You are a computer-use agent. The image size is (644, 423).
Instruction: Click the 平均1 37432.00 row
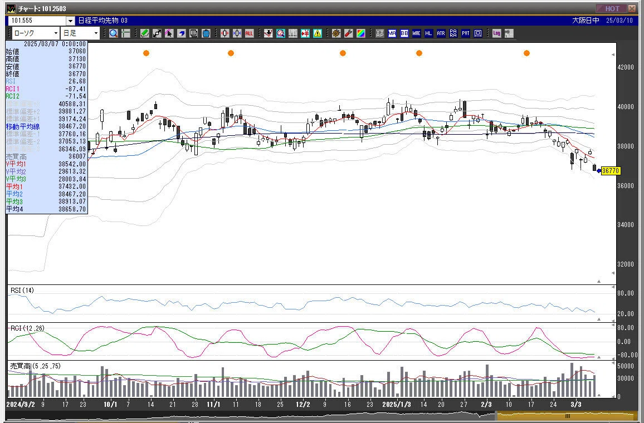pyautogui.click(x=46, y=186)
